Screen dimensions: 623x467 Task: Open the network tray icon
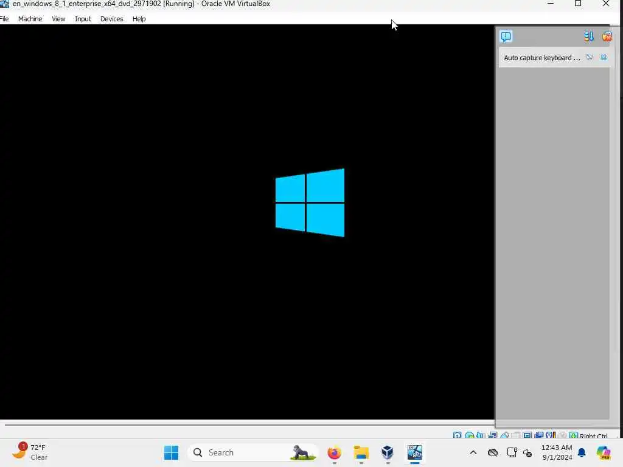coord(512,452)
